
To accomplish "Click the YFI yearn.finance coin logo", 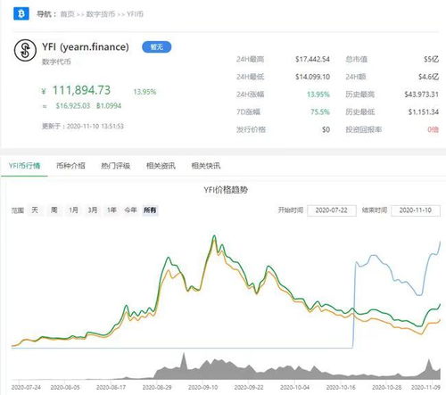I will point(25,51).
